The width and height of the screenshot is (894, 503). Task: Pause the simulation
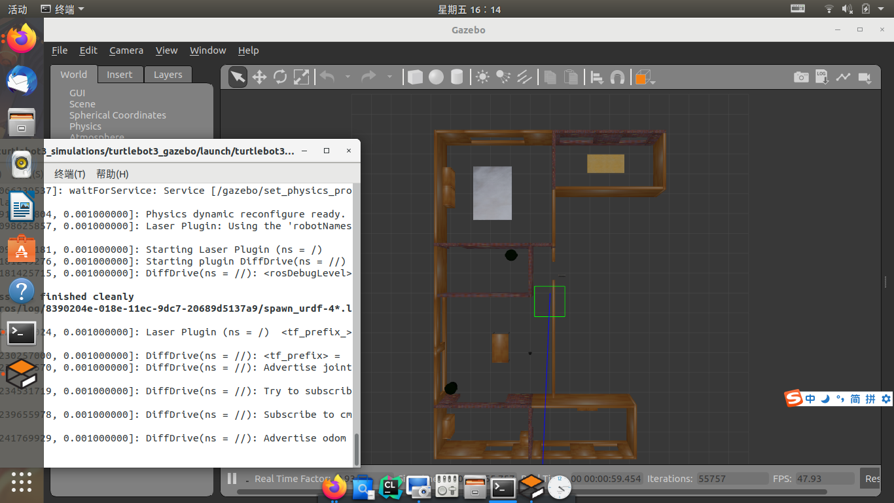point(232,478)
